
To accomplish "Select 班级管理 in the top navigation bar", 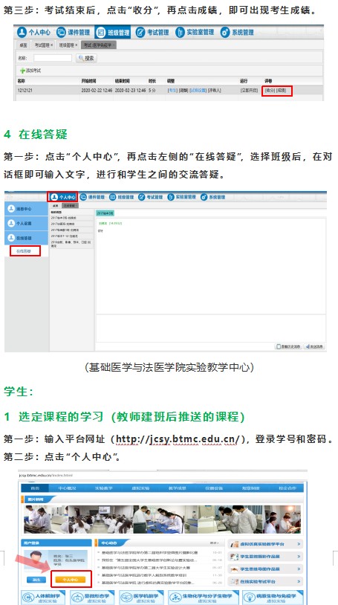I will (x=113, y=33).
